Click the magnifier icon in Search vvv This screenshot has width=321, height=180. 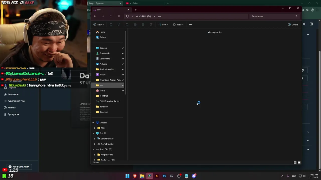pos(297,16)
